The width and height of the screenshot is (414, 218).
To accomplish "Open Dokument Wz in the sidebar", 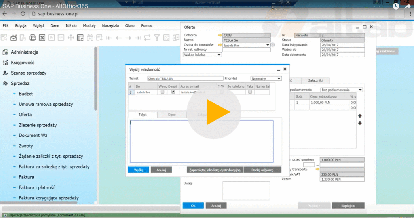I will (x=33, y=136).
